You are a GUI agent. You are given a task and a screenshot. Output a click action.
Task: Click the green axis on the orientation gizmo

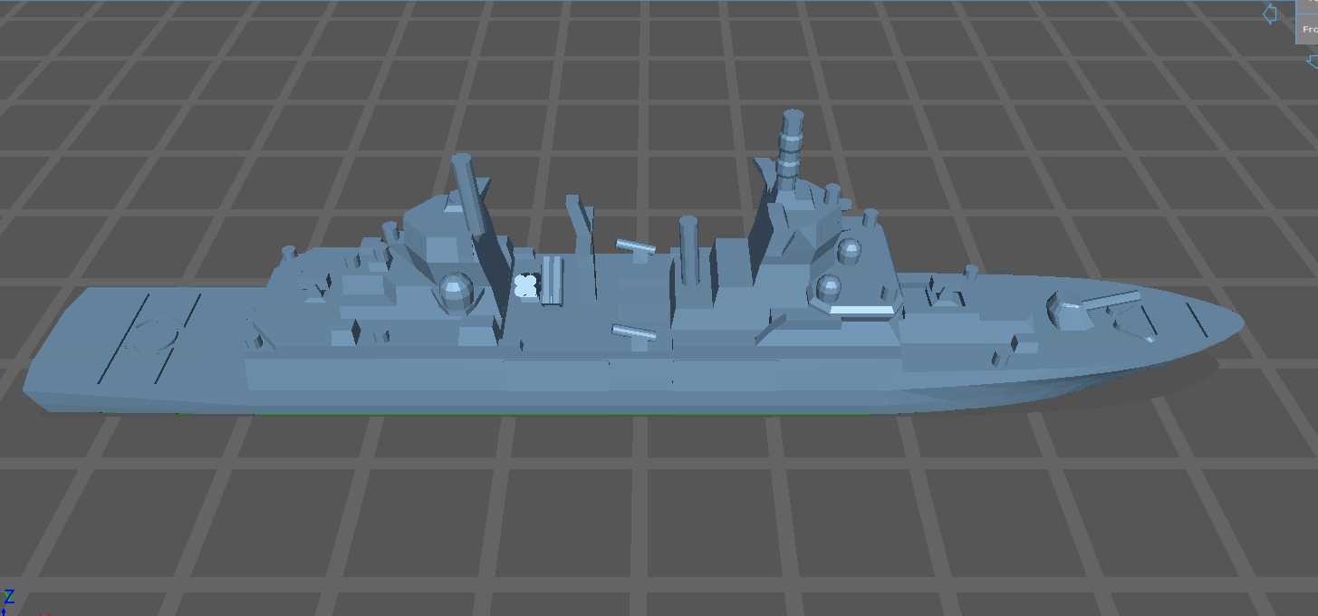[9, 601]
